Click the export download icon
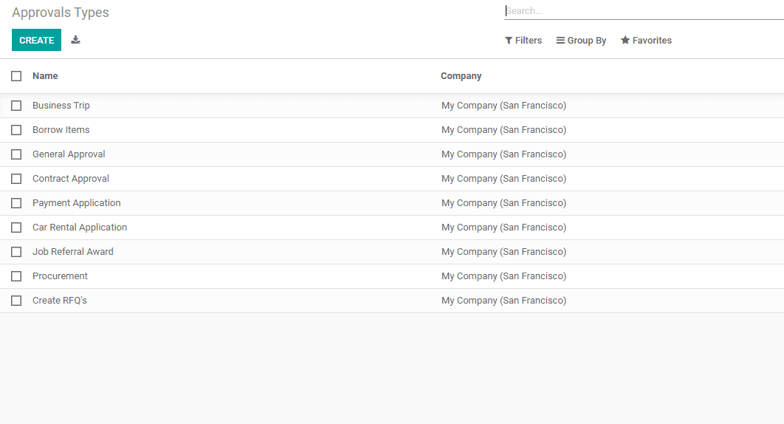784x424 pixels. coord(75,40)
